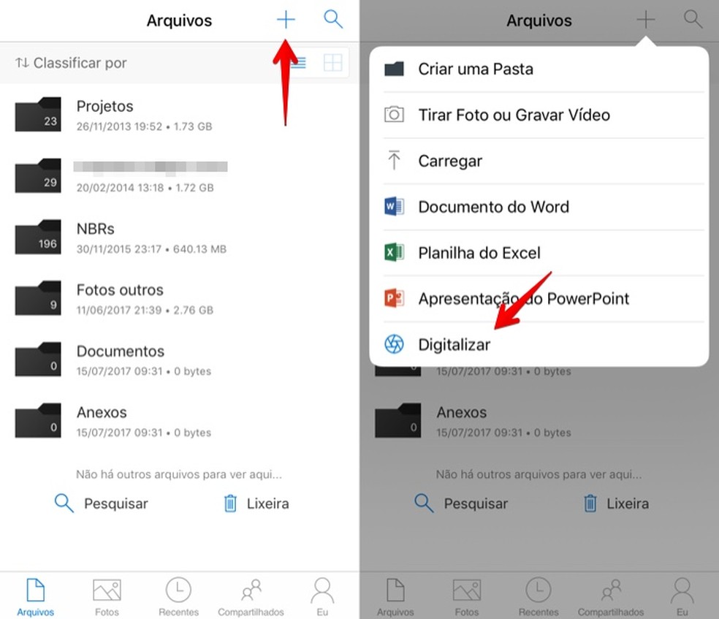Screen dimensions: 719x619
Task: Click Lixeira trash bin icon in left screen
Action: pyautogui.click(x=230, y=503)
